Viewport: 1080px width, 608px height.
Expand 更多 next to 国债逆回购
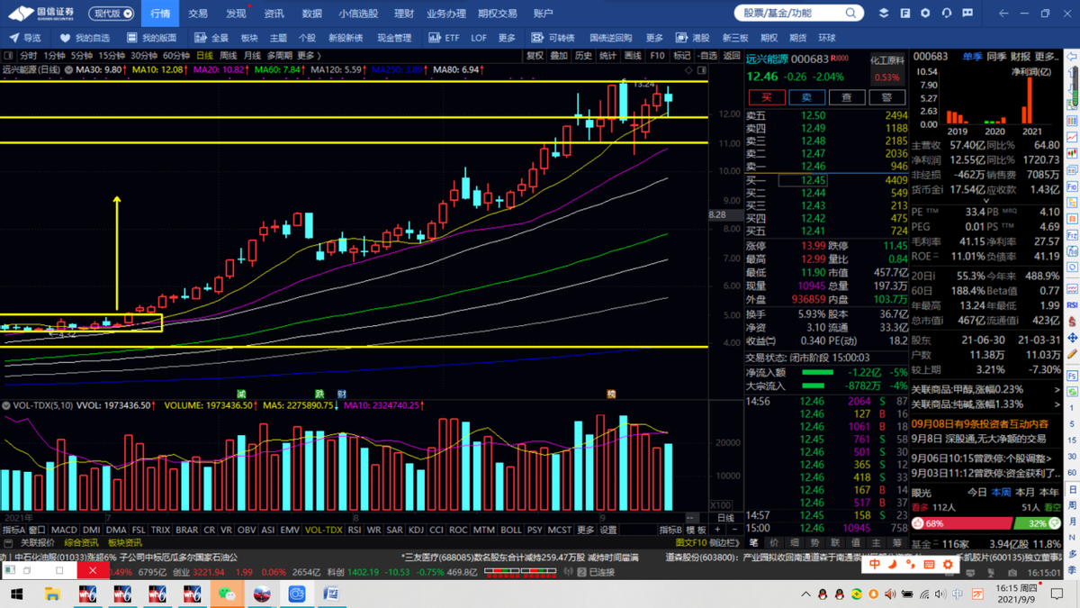pyautogui.click(x=654, y=38)
